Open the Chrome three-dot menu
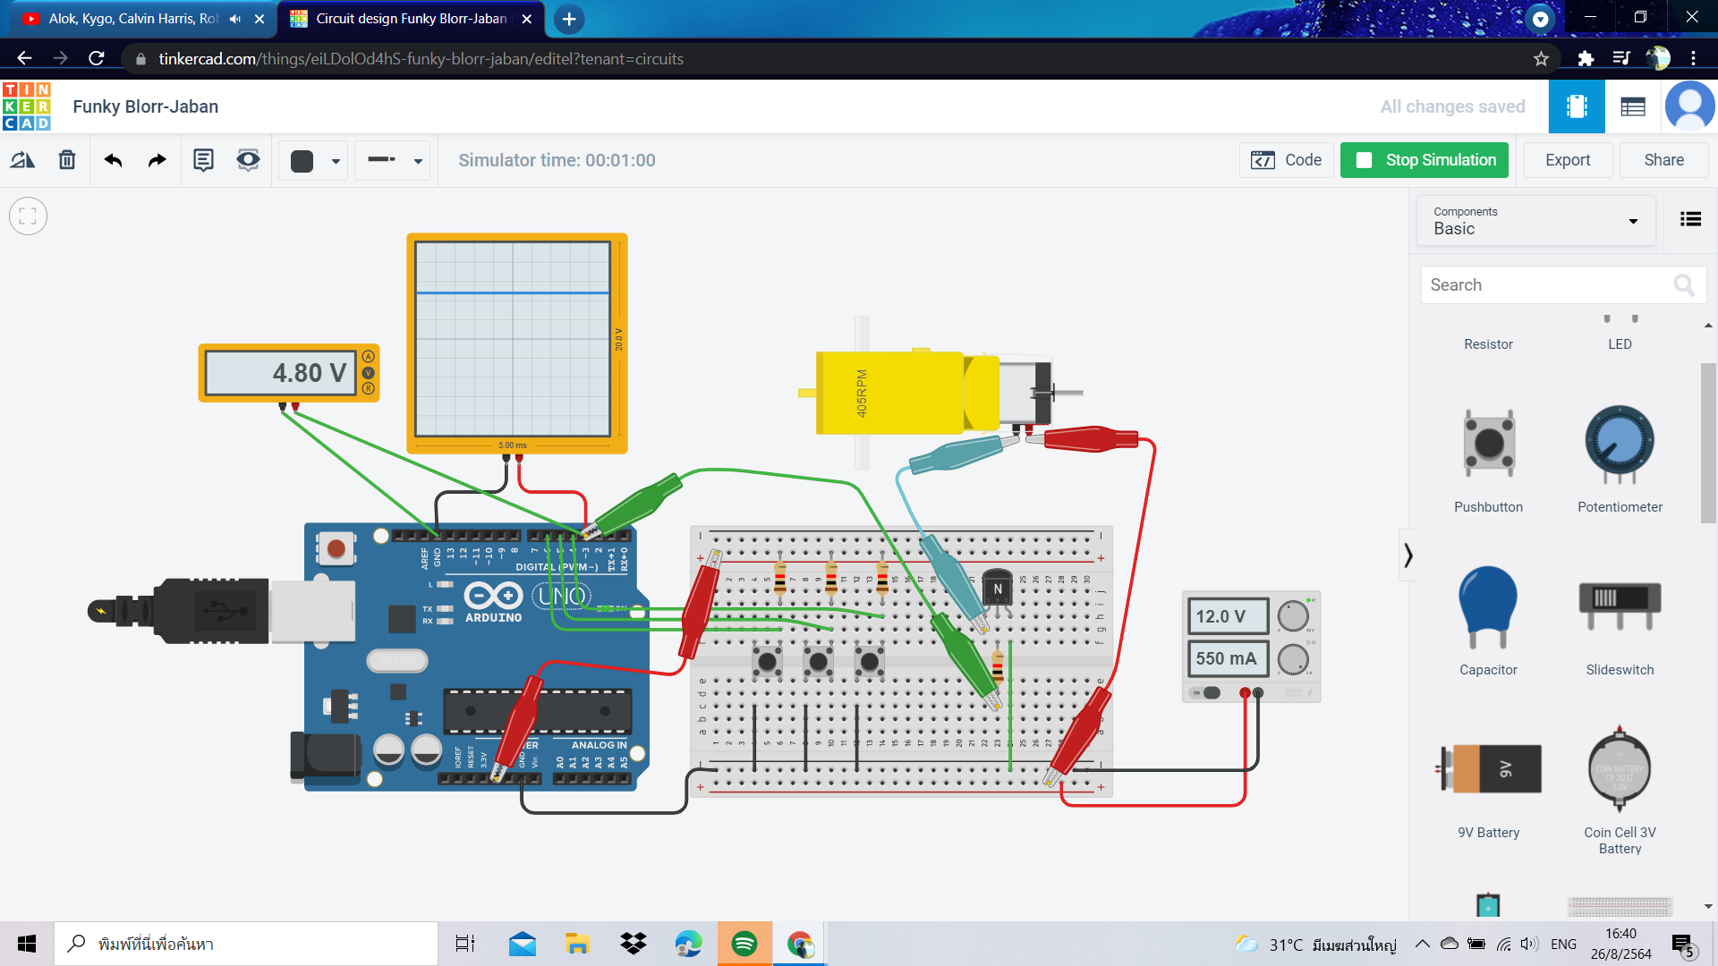Screen dimensions: 1718x966 [x=1693, y=59]
